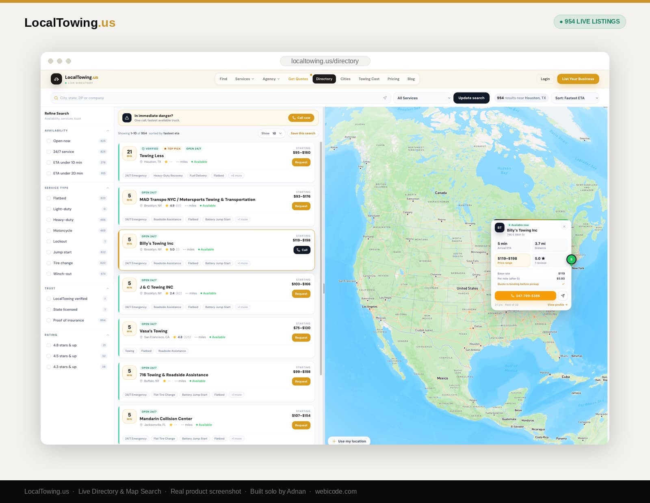Viewport: 650px width, 503px height.
Task: Click the directions arrow icon in map popup
Action: click(563, 296)
